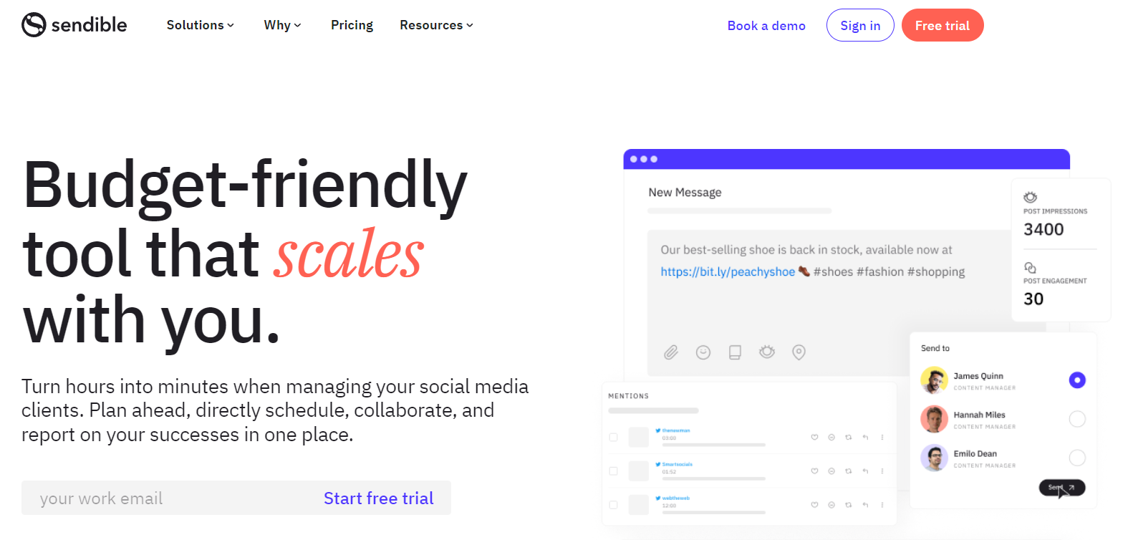Select Emilo Dean radio button
The image size is (1133, 540).
click(1077, 458)
